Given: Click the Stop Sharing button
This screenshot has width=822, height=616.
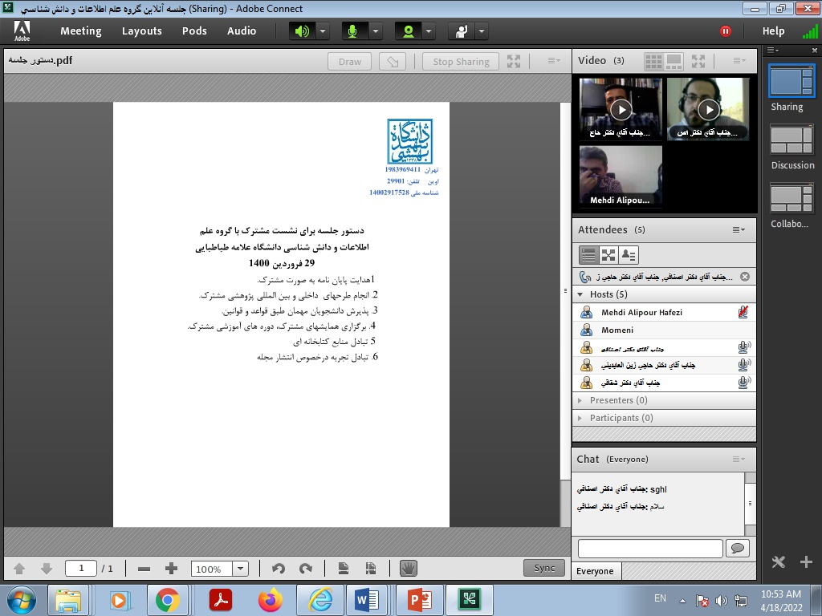Looking at the screenshot, I should (462, 62).
